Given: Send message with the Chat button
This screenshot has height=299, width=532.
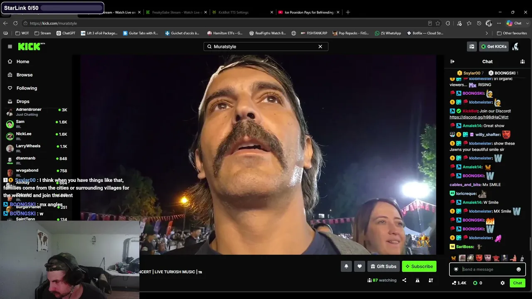Looking at the screenshot, I should (517, 283).
